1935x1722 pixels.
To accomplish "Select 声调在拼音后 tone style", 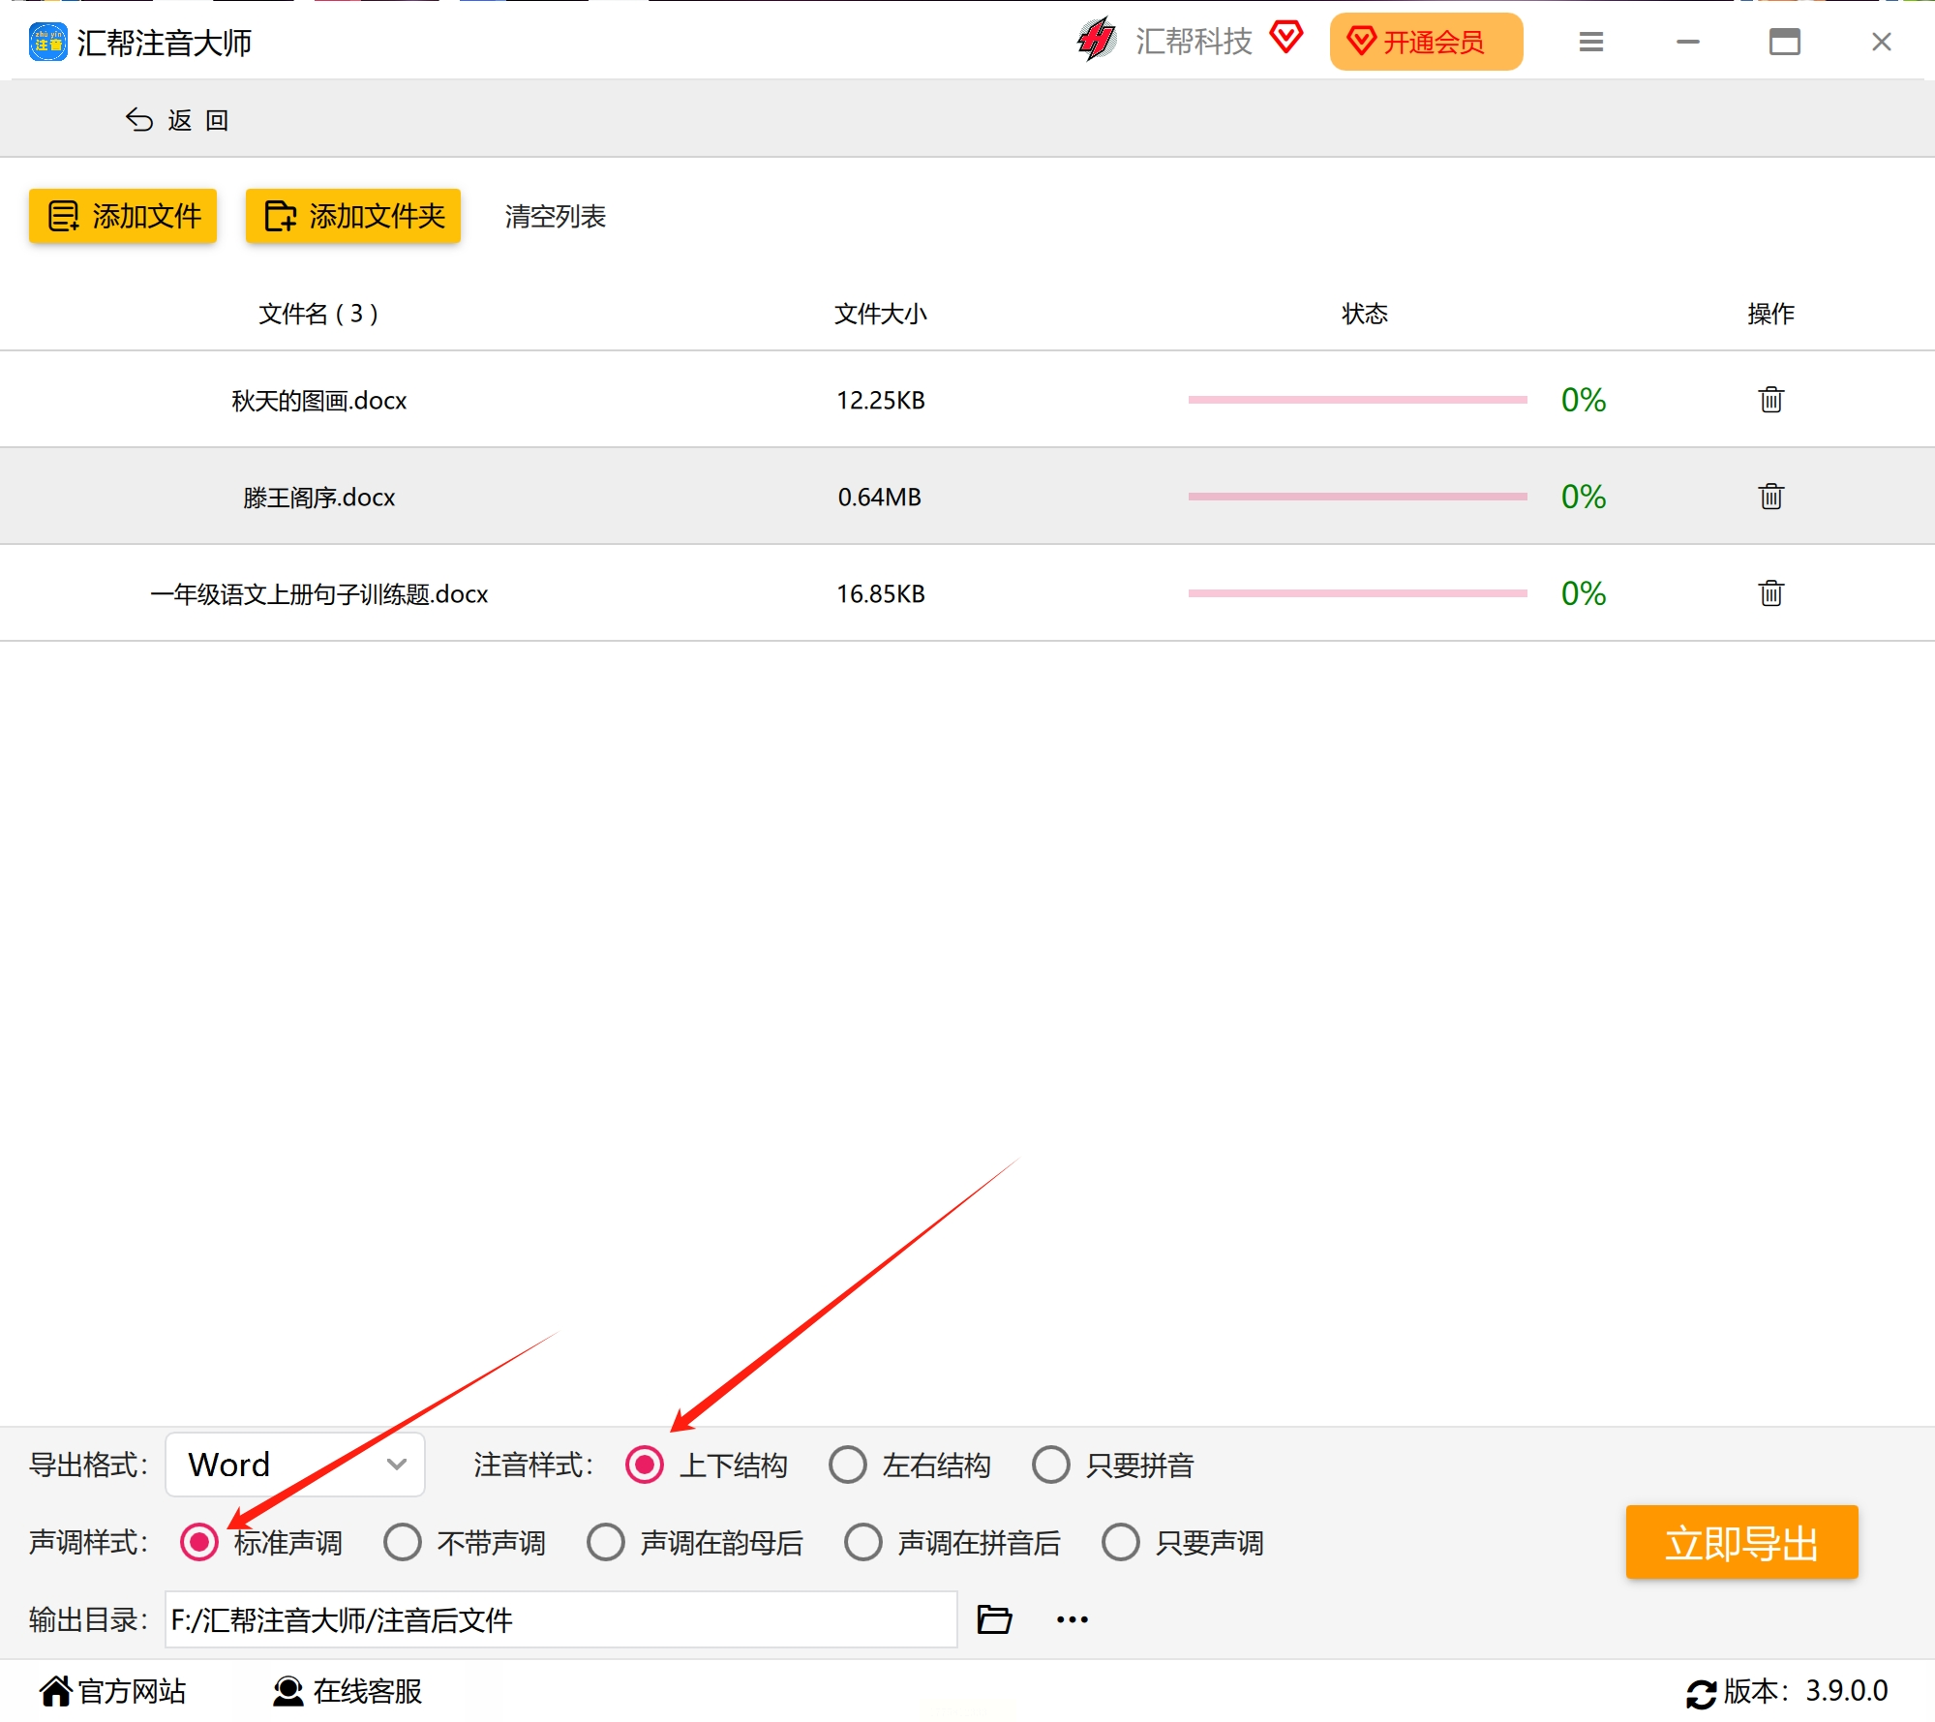I will pos(863,1542).
